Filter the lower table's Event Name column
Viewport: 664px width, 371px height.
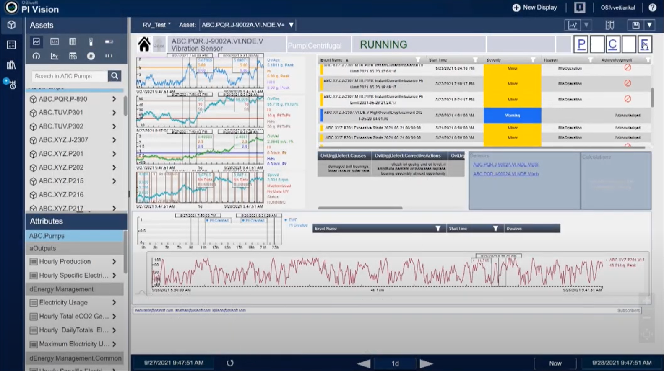[x=438, y=228]
